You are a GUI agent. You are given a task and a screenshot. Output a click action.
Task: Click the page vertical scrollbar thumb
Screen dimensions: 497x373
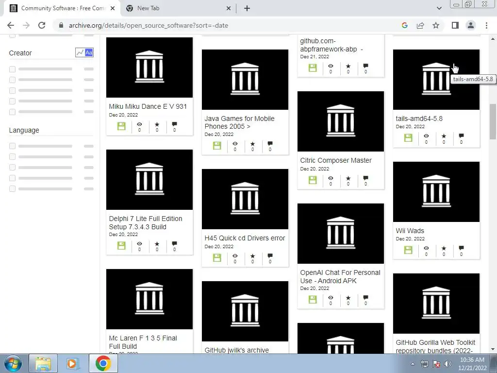pyautogui.click(x=493, y=121)
